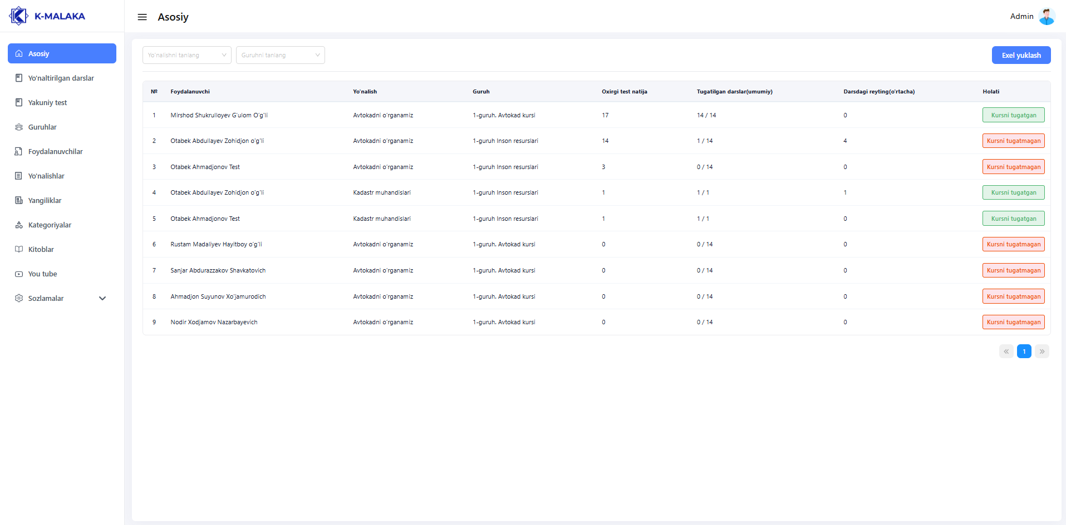Click the Admin username label
This screenshot has width=1066, height=525.
click(1021, 17)
